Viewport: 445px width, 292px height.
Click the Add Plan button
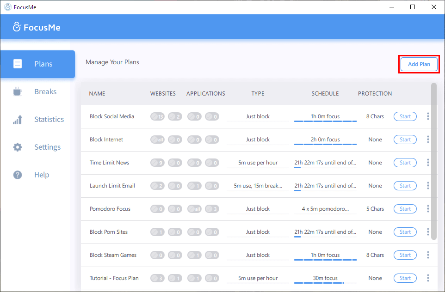(419, 64)
